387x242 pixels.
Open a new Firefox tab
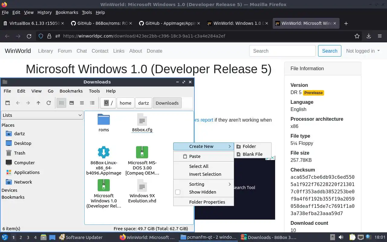pos(346,23)
